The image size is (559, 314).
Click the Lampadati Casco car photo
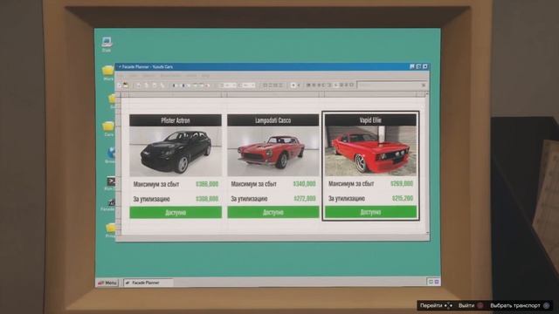tap(273, 151)
